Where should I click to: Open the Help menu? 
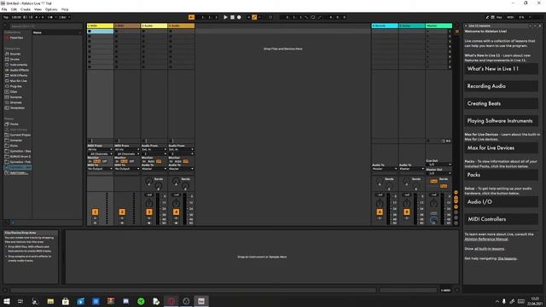click(65, 9)
